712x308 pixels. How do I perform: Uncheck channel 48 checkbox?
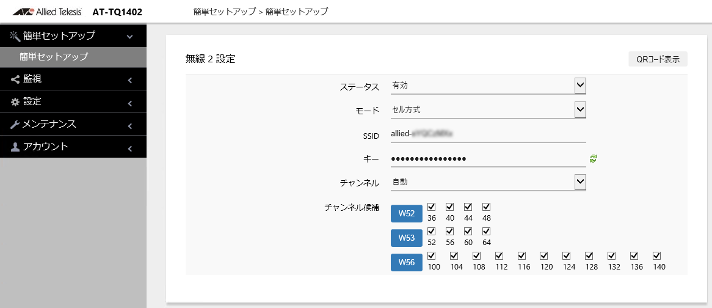(x=486, y=207)
